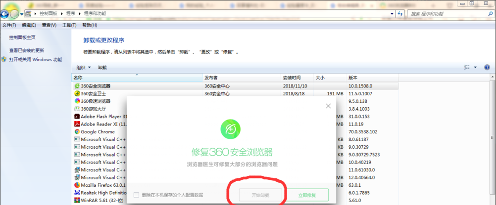Click the control panel icon in address bar

[29, 14]
